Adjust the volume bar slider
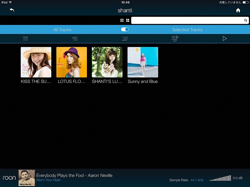 [220, 178]
